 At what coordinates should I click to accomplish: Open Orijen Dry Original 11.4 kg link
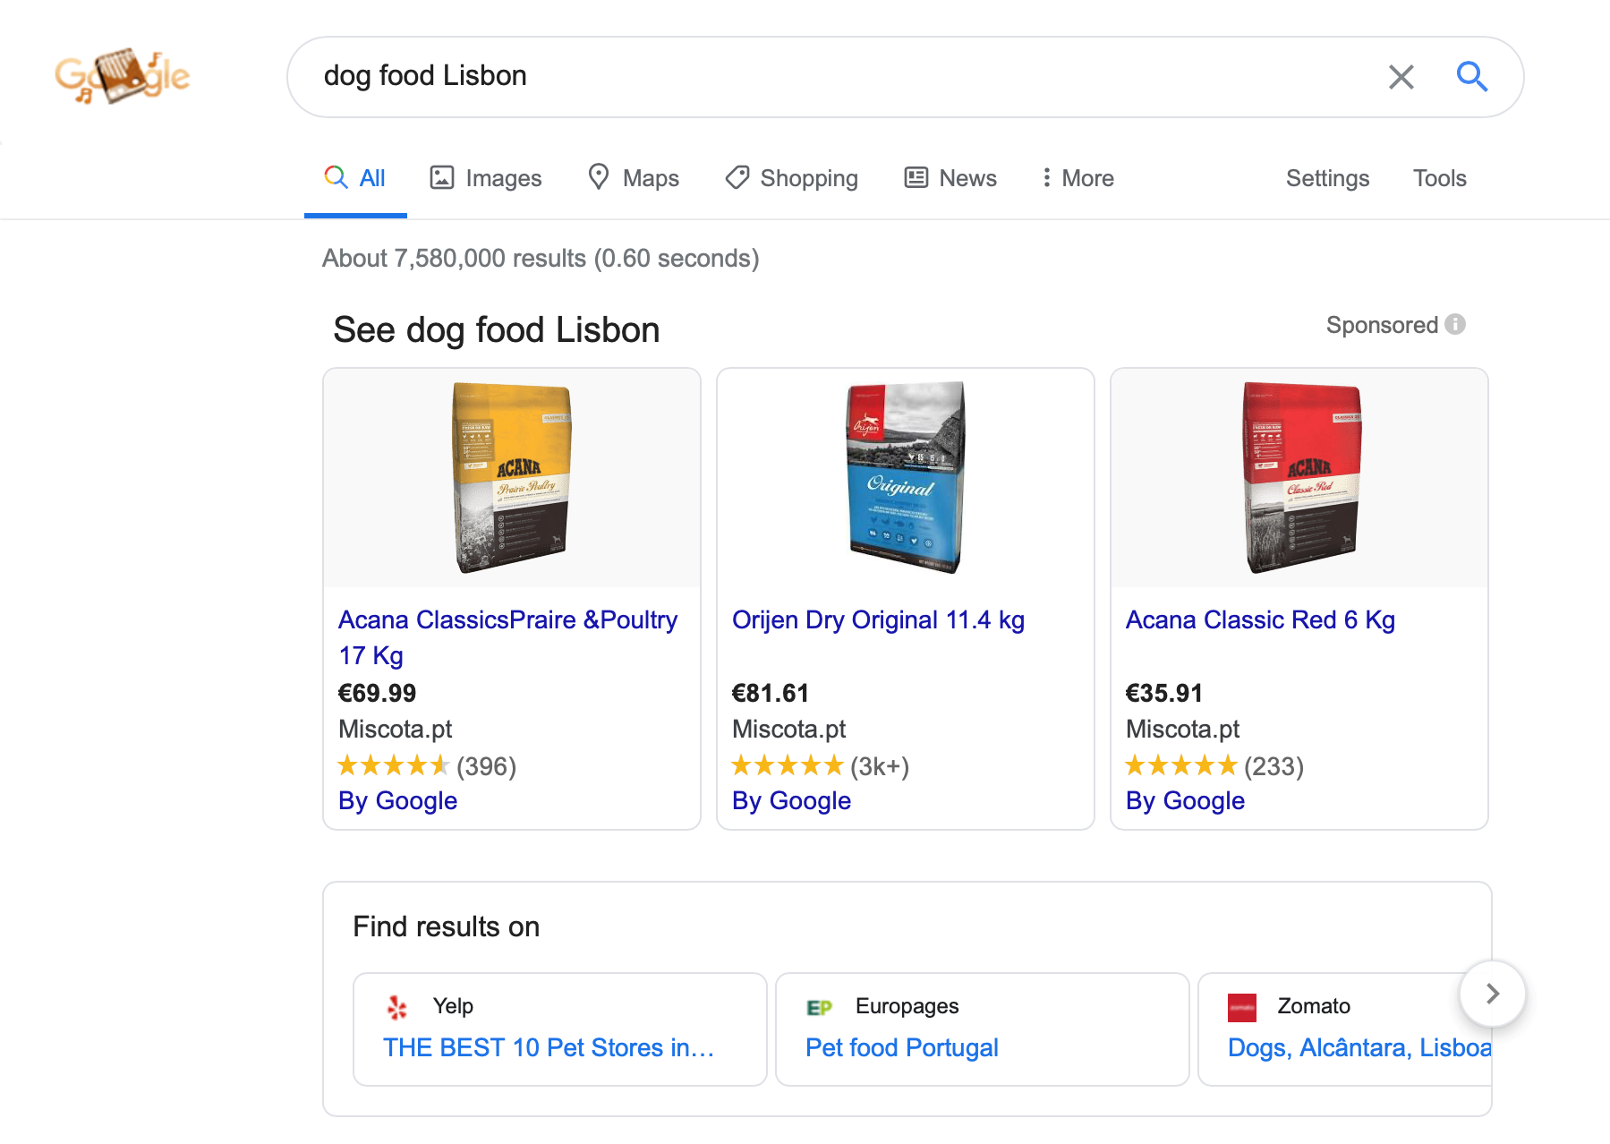[x=878, y=619]
